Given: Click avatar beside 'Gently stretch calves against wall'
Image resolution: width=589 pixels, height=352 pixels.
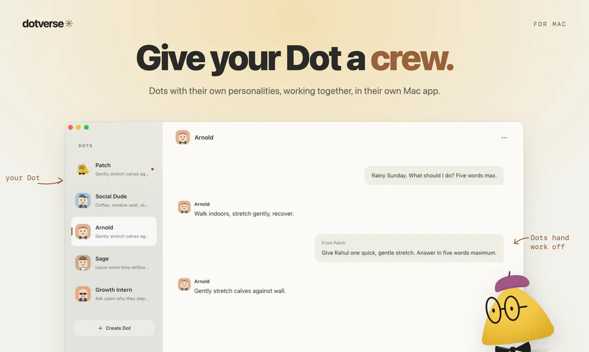Looking at the screenshot, I should click(x=184, y=284).
